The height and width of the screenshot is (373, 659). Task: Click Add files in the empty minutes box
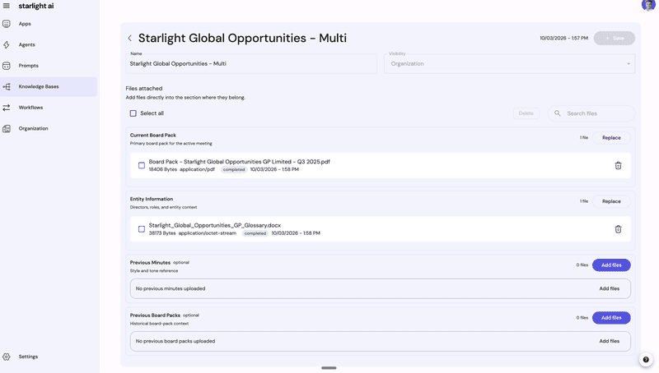[609, 288]
